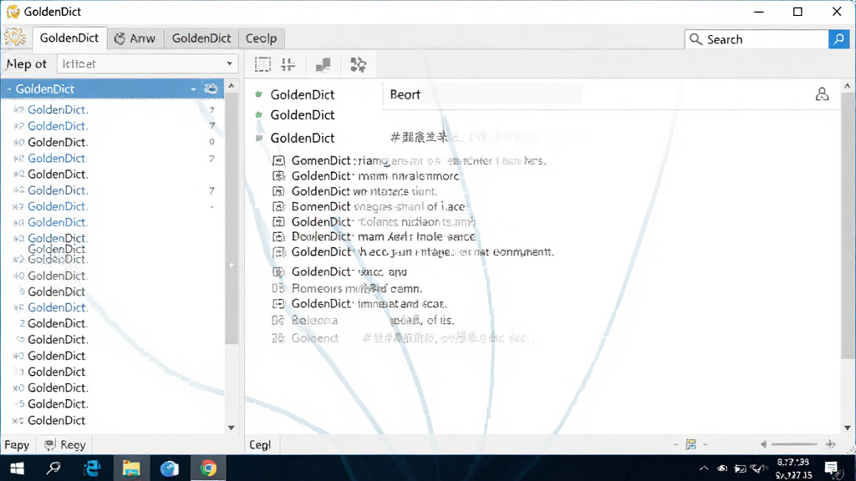Click the blue magnifier search button
The width and height of the screenshot is (856, 481).
coord(838,39)
